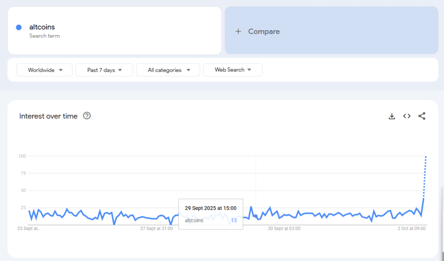Click the 50 y-axis label
This screenshot has width=444, height=261.
point(23,191)
